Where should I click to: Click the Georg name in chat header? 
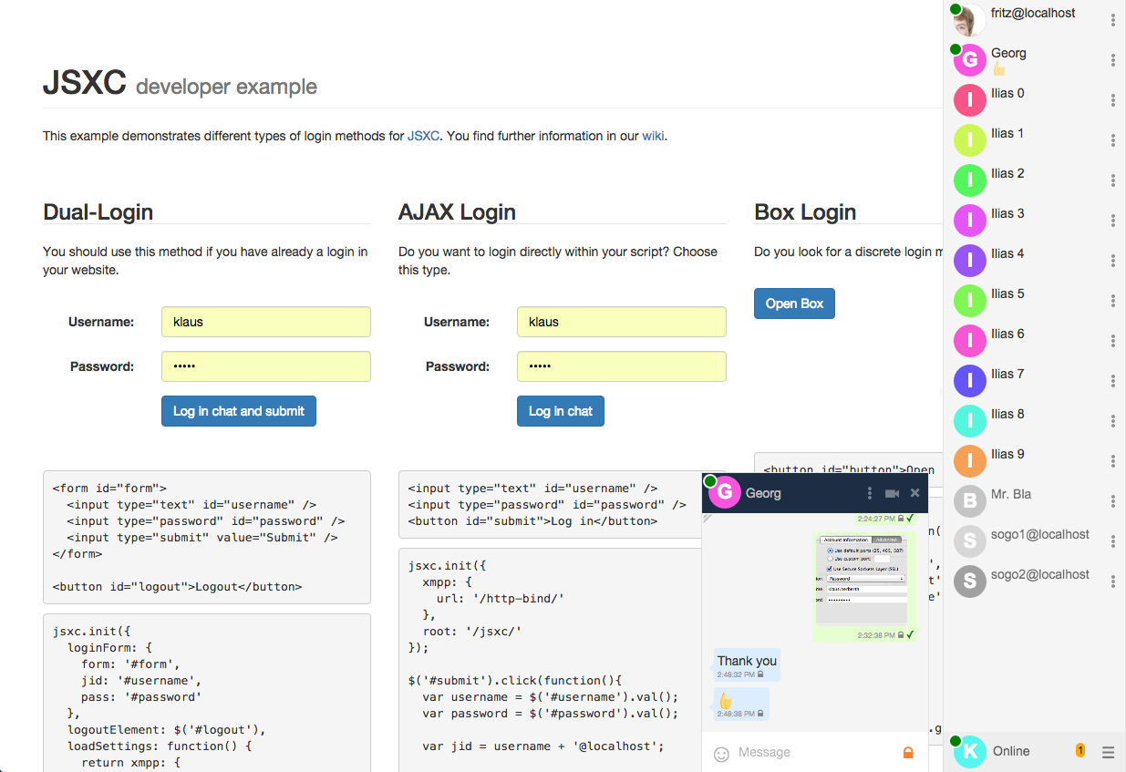point(763,493)
